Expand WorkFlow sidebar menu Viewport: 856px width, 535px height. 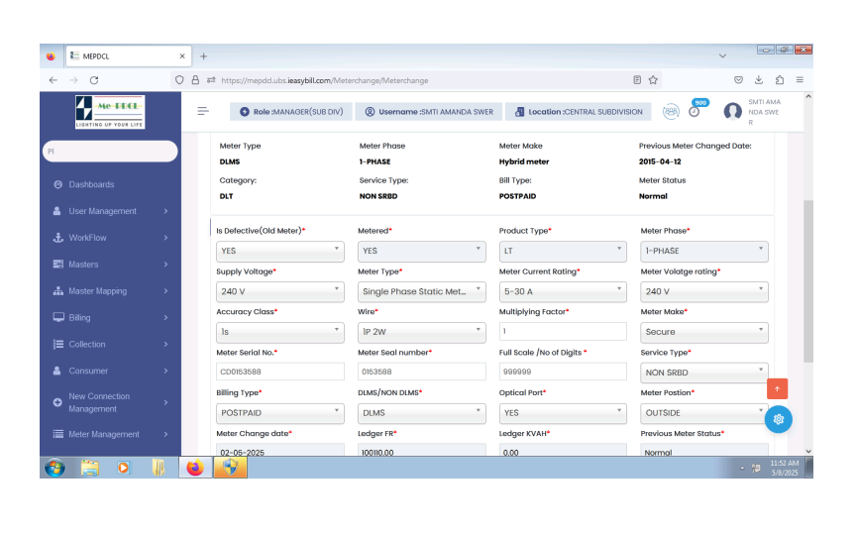coord(110,238)
